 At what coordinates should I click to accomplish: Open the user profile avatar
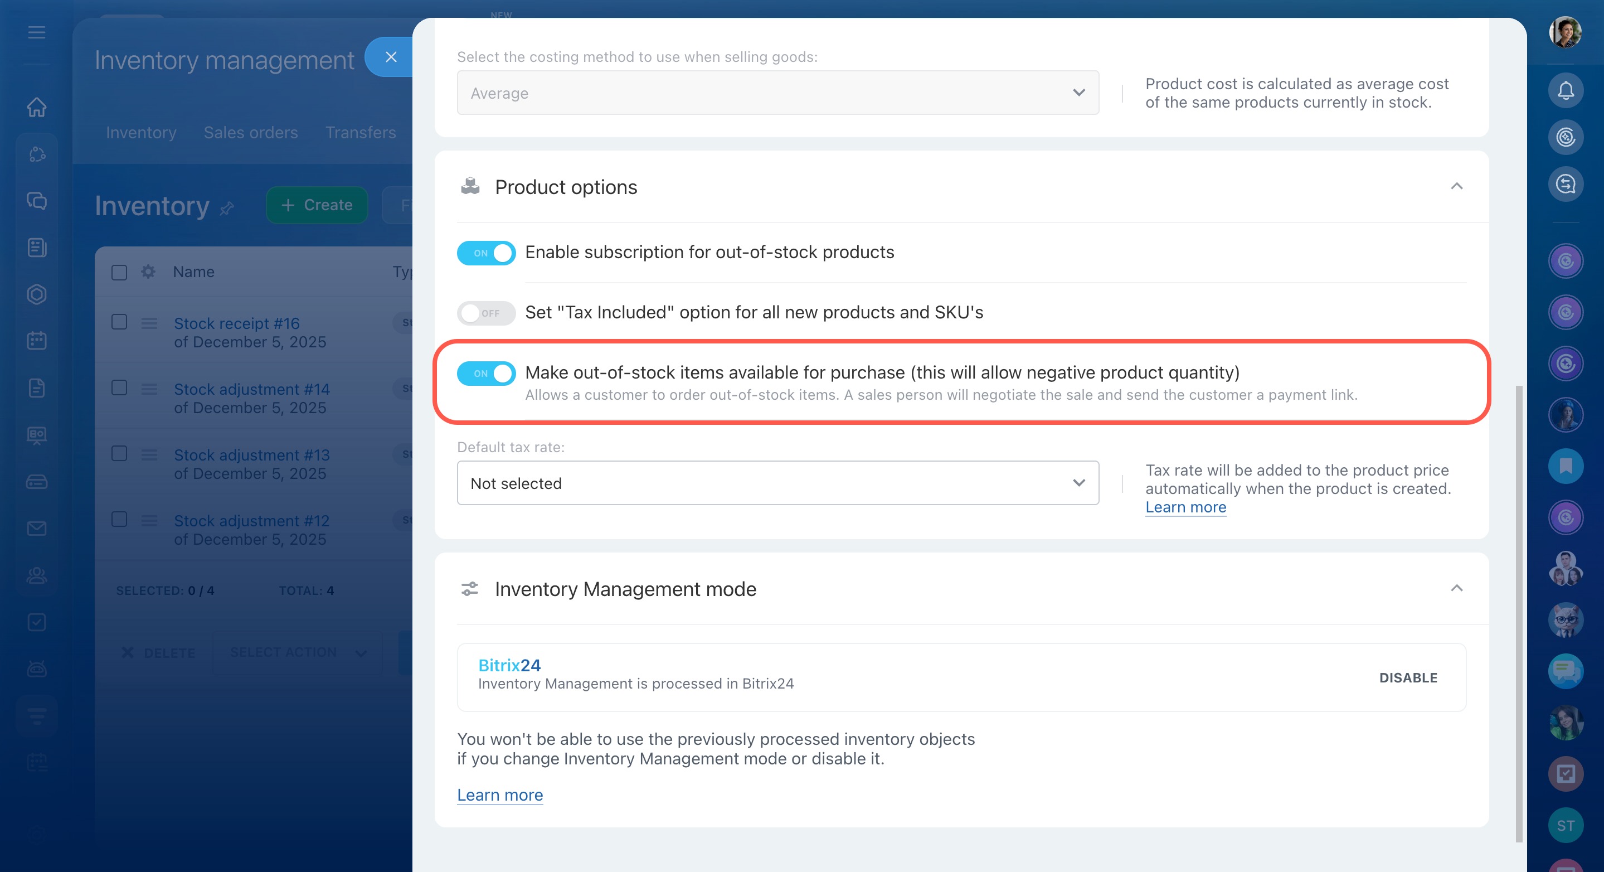pyautogui.click(x=1565, y=32)
